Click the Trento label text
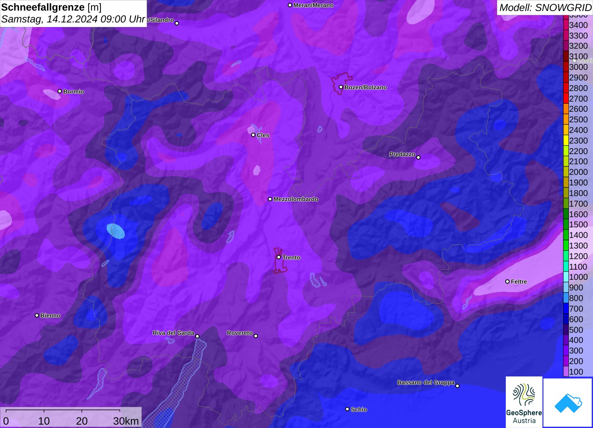The height and width of the screenshot is (428, 593). pyautogui.click(x=291, y=257)
